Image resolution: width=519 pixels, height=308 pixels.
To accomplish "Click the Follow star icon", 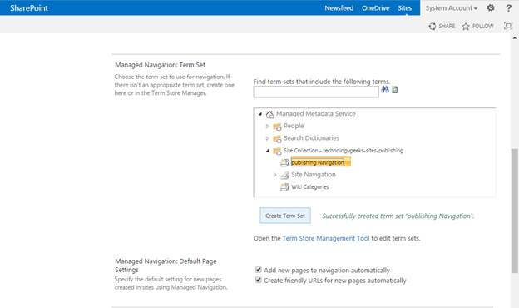I will click(466, 27).
